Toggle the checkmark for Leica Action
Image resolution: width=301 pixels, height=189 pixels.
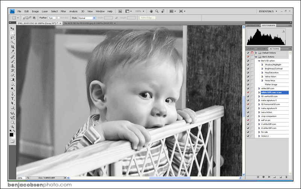pyautogui.click(x=248, y=112)
